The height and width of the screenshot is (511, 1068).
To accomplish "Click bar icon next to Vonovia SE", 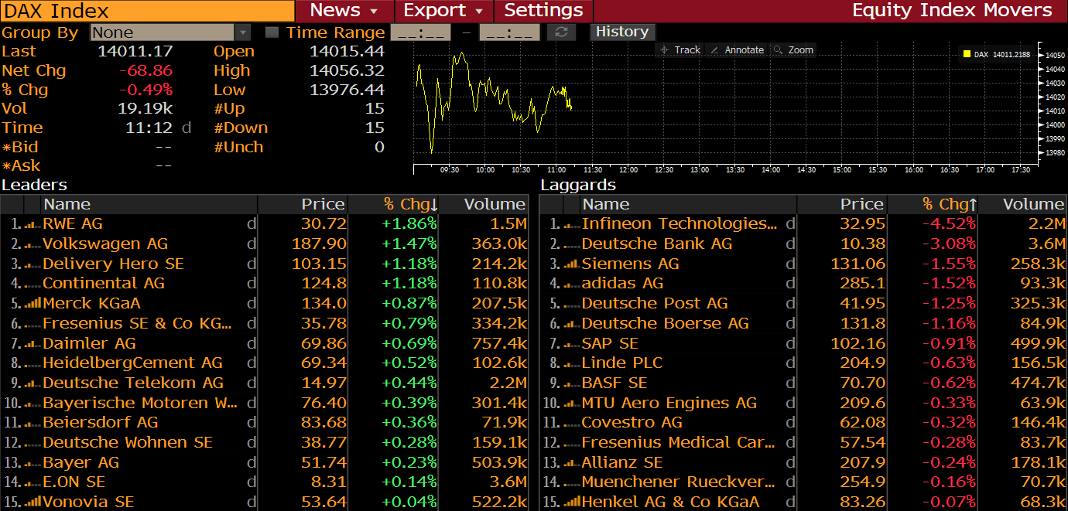I will pyautogui.click(x=32, y=502).
